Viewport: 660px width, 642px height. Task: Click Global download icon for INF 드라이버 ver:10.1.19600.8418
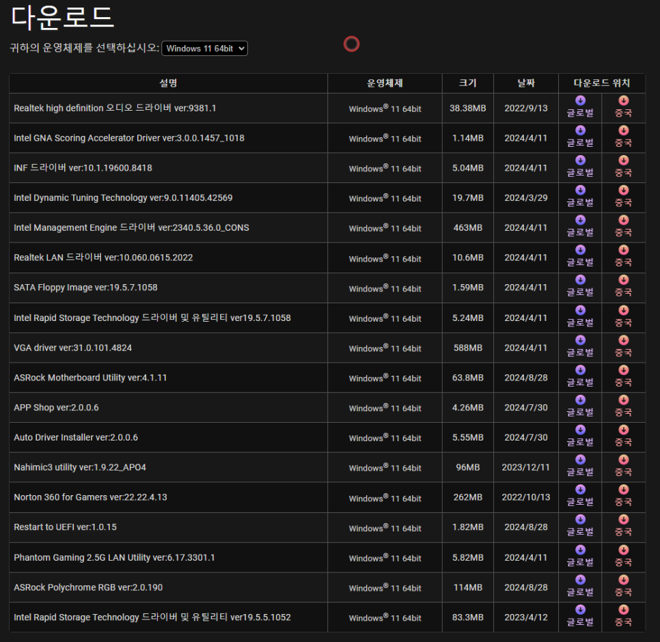pos(581,160)
